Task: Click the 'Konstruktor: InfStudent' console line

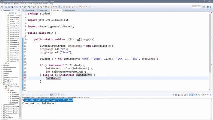Action: tap(40, 103)
